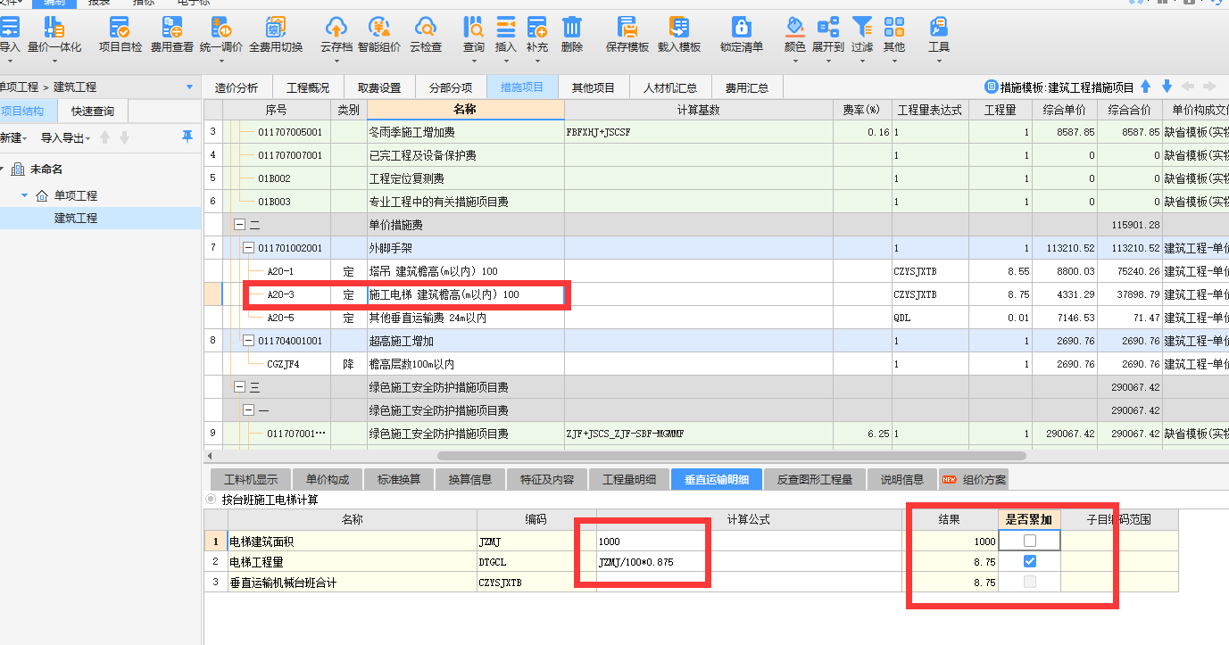Switch to 造价分析 tab

click(237, 87)
